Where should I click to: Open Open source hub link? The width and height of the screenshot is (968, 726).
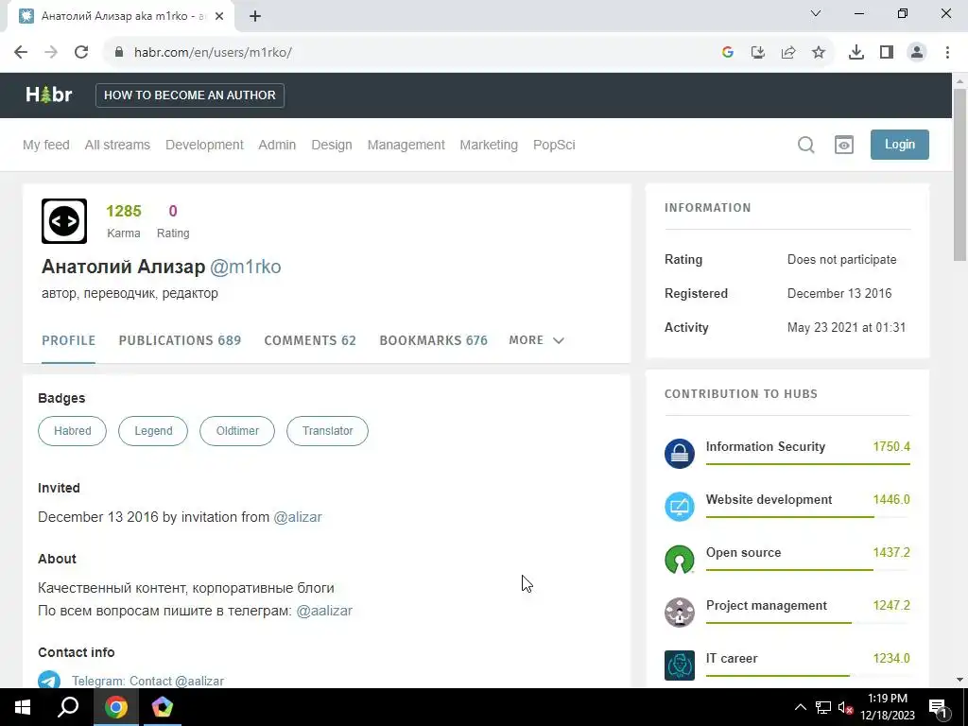click(x=743, y=552)
